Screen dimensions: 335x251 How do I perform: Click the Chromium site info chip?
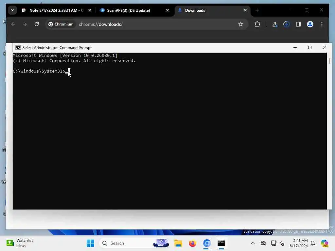click(x=61, y=24)
